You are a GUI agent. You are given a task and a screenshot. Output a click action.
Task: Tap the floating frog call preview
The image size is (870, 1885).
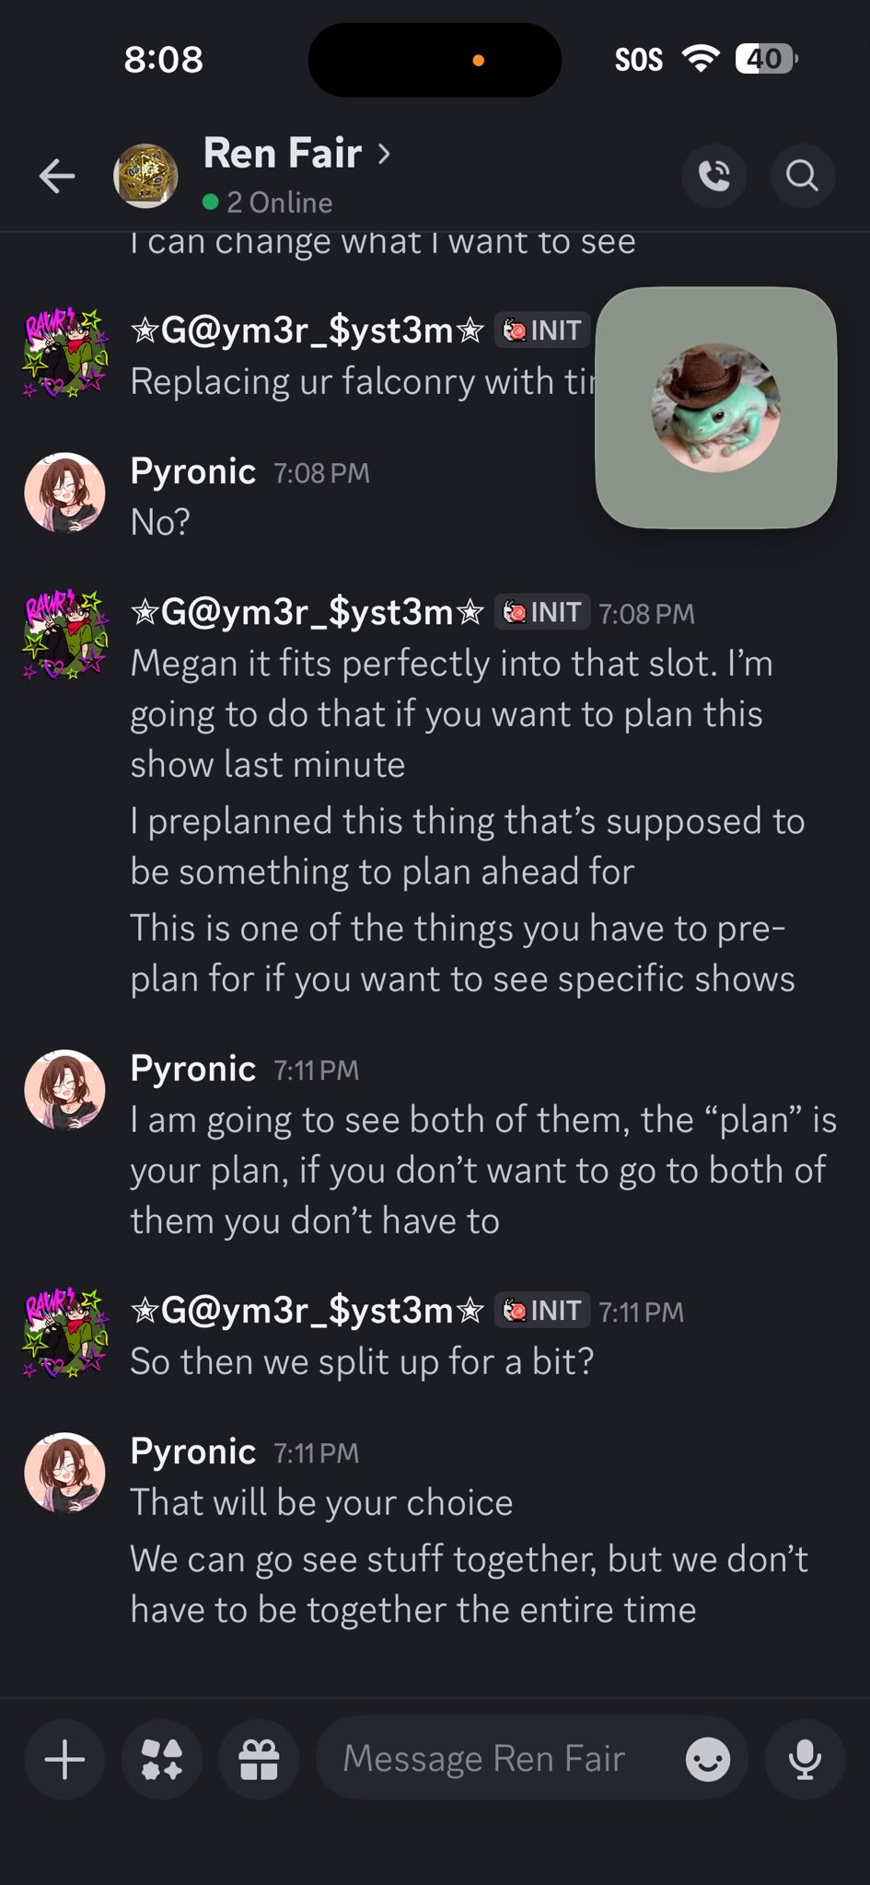715,408
